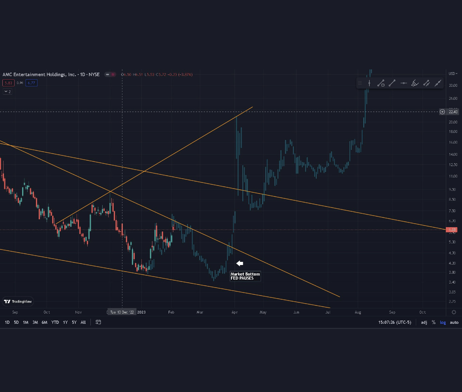Image resolution: width=462 pixels, height=392 pixels.
Task: Expand the collapsed indicators legend showing 2
Action: pyautogui.click(x=8, y=91)
